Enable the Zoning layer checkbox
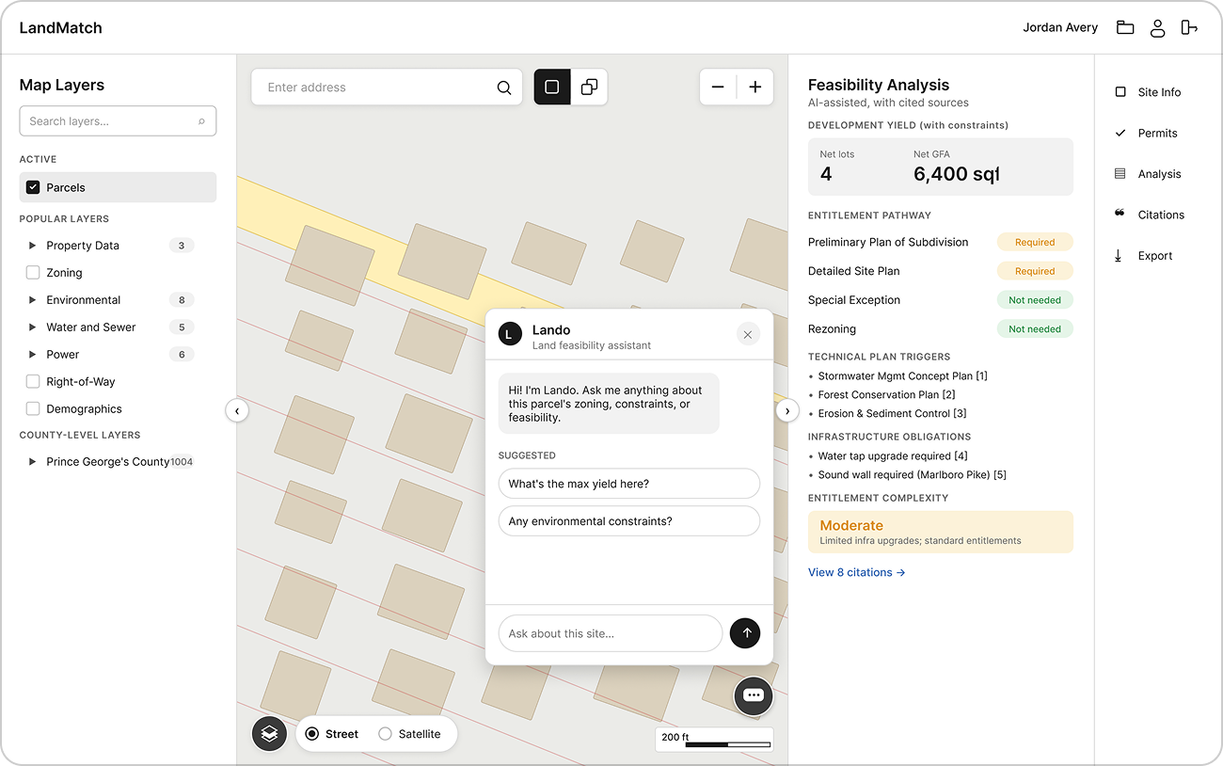1223x766 pixels. point(33,273)
